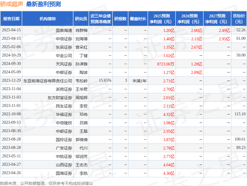
Task: Click target price 50.00
Action: (x=241, y=55)
